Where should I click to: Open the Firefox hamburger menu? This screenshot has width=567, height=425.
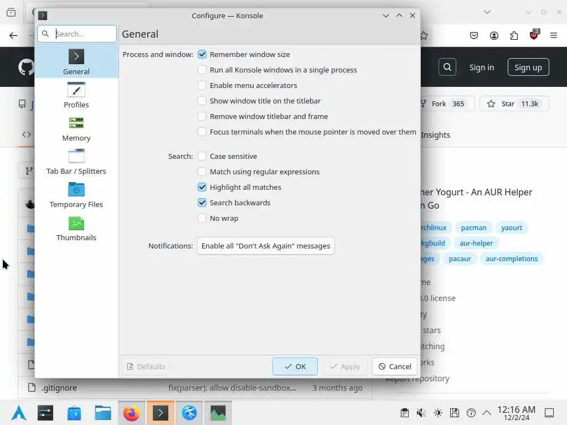pyautogui.click(x=554, y=35)
